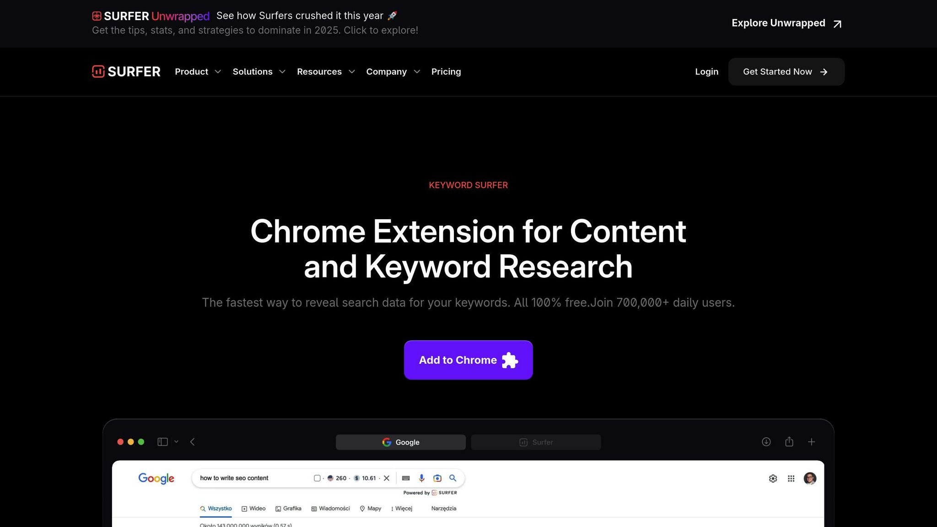Expand the sidebar dropdown chevron in the mockup browser
This screenshot has height=527, width=937.
[x=176, y=442]
